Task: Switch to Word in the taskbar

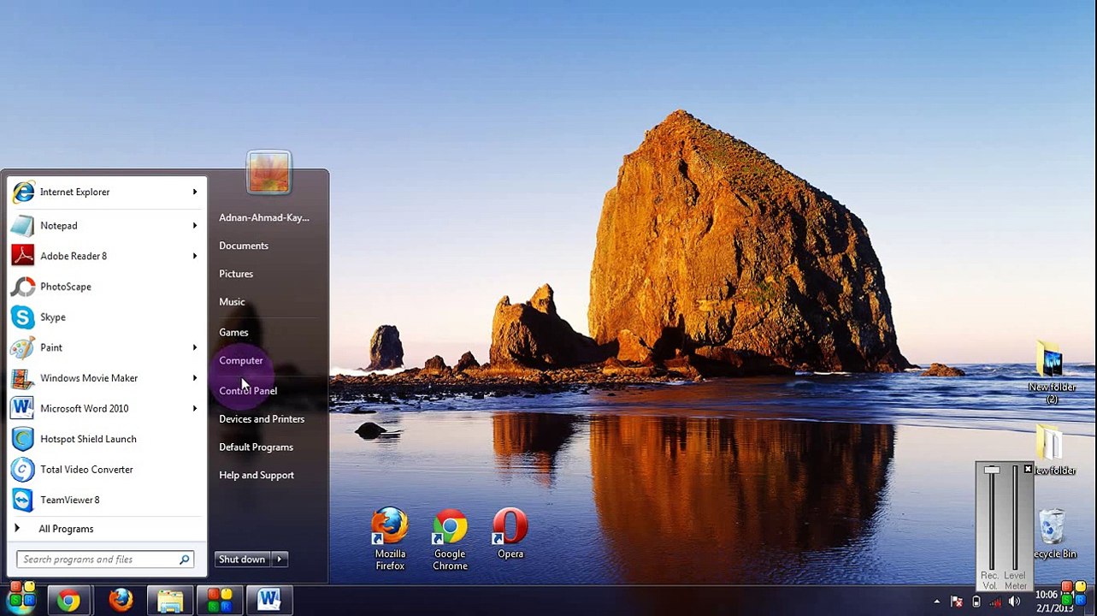Action: (269, 601)
